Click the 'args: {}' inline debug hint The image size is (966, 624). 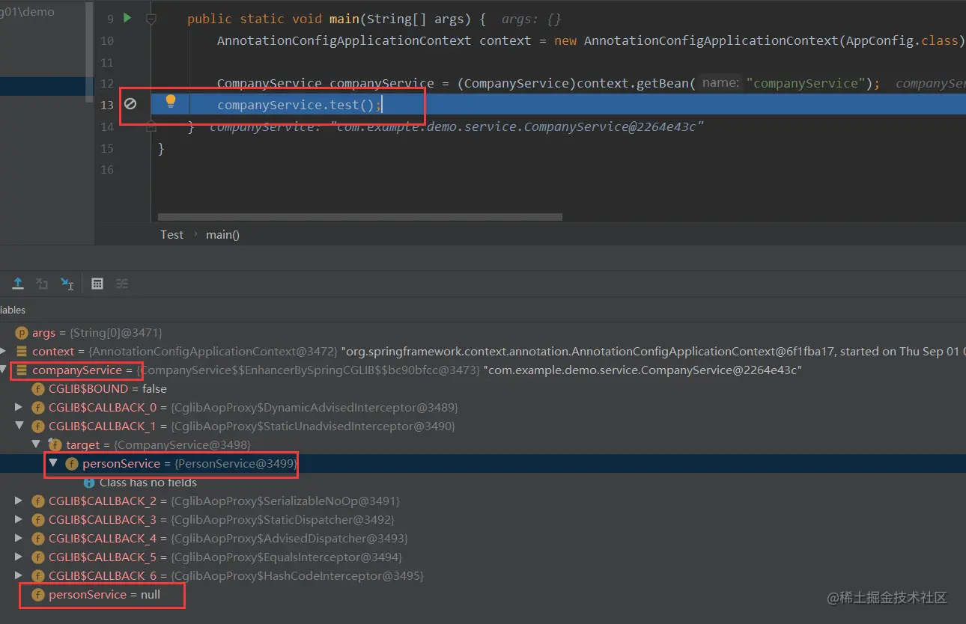(531, 19)
